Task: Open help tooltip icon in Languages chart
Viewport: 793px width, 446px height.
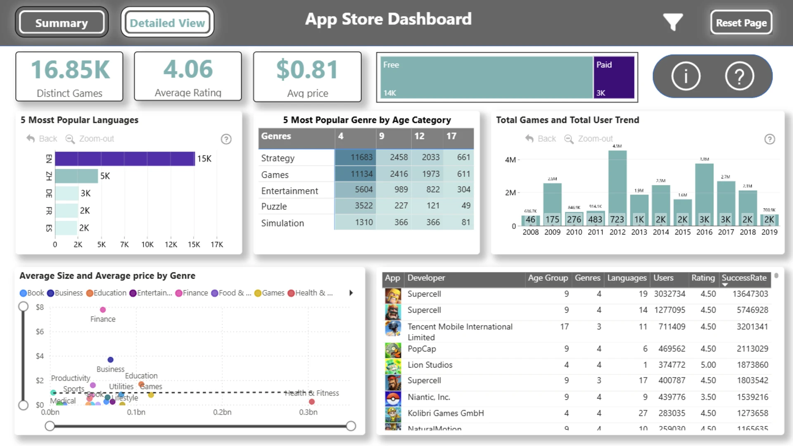Action: click(226, 139)
